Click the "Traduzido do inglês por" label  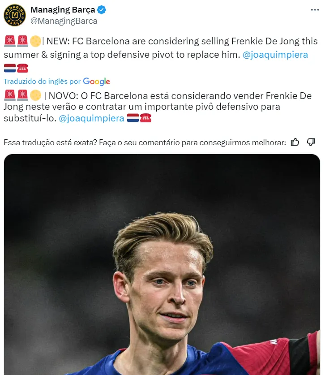42,82
